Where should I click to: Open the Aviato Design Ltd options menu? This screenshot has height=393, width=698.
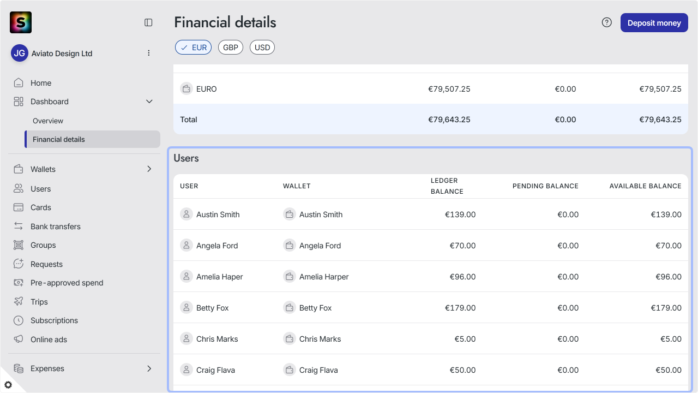click(x=149, y=53)
